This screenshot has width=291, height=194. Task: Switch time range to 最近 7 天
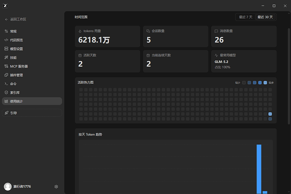pos(245,17)
